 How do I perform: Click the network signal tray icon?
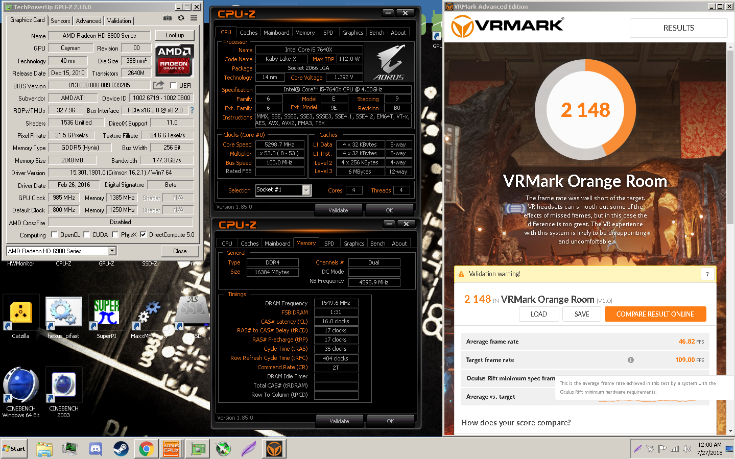[675, 449]
